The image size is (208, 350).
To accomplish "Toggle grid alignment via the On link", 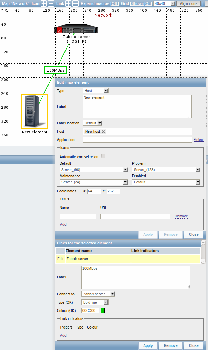I will (148, 3).
